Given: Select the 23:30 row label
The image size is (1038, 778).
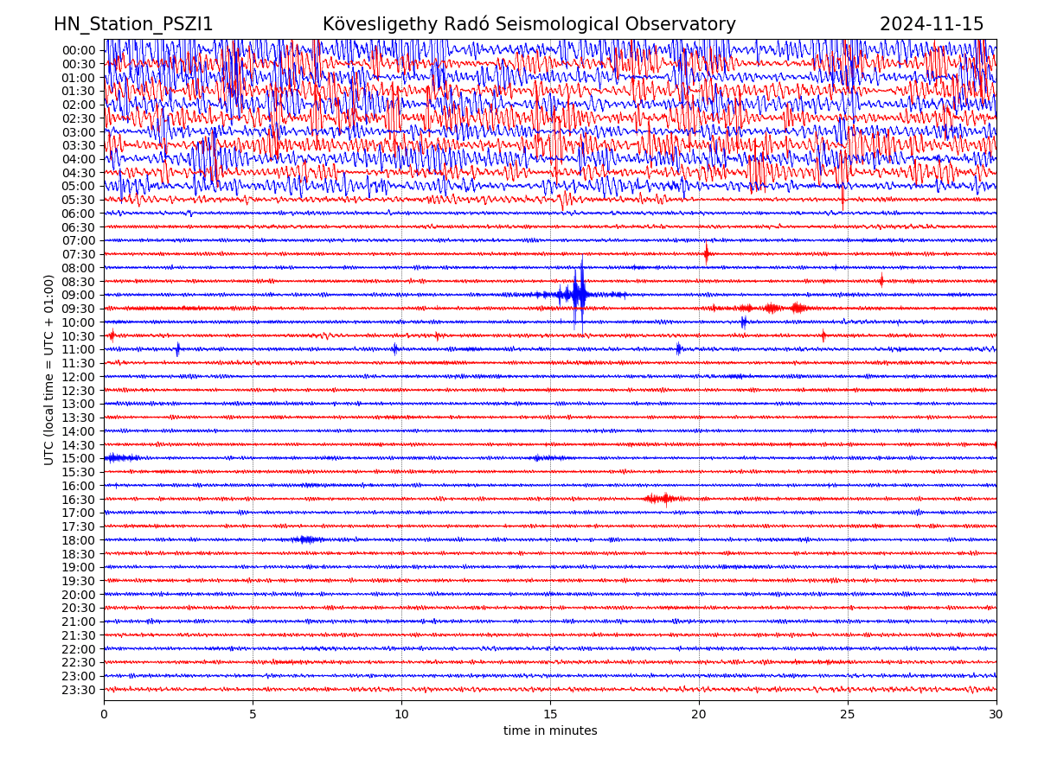Looking at the screenshot, I should [79, 690].
